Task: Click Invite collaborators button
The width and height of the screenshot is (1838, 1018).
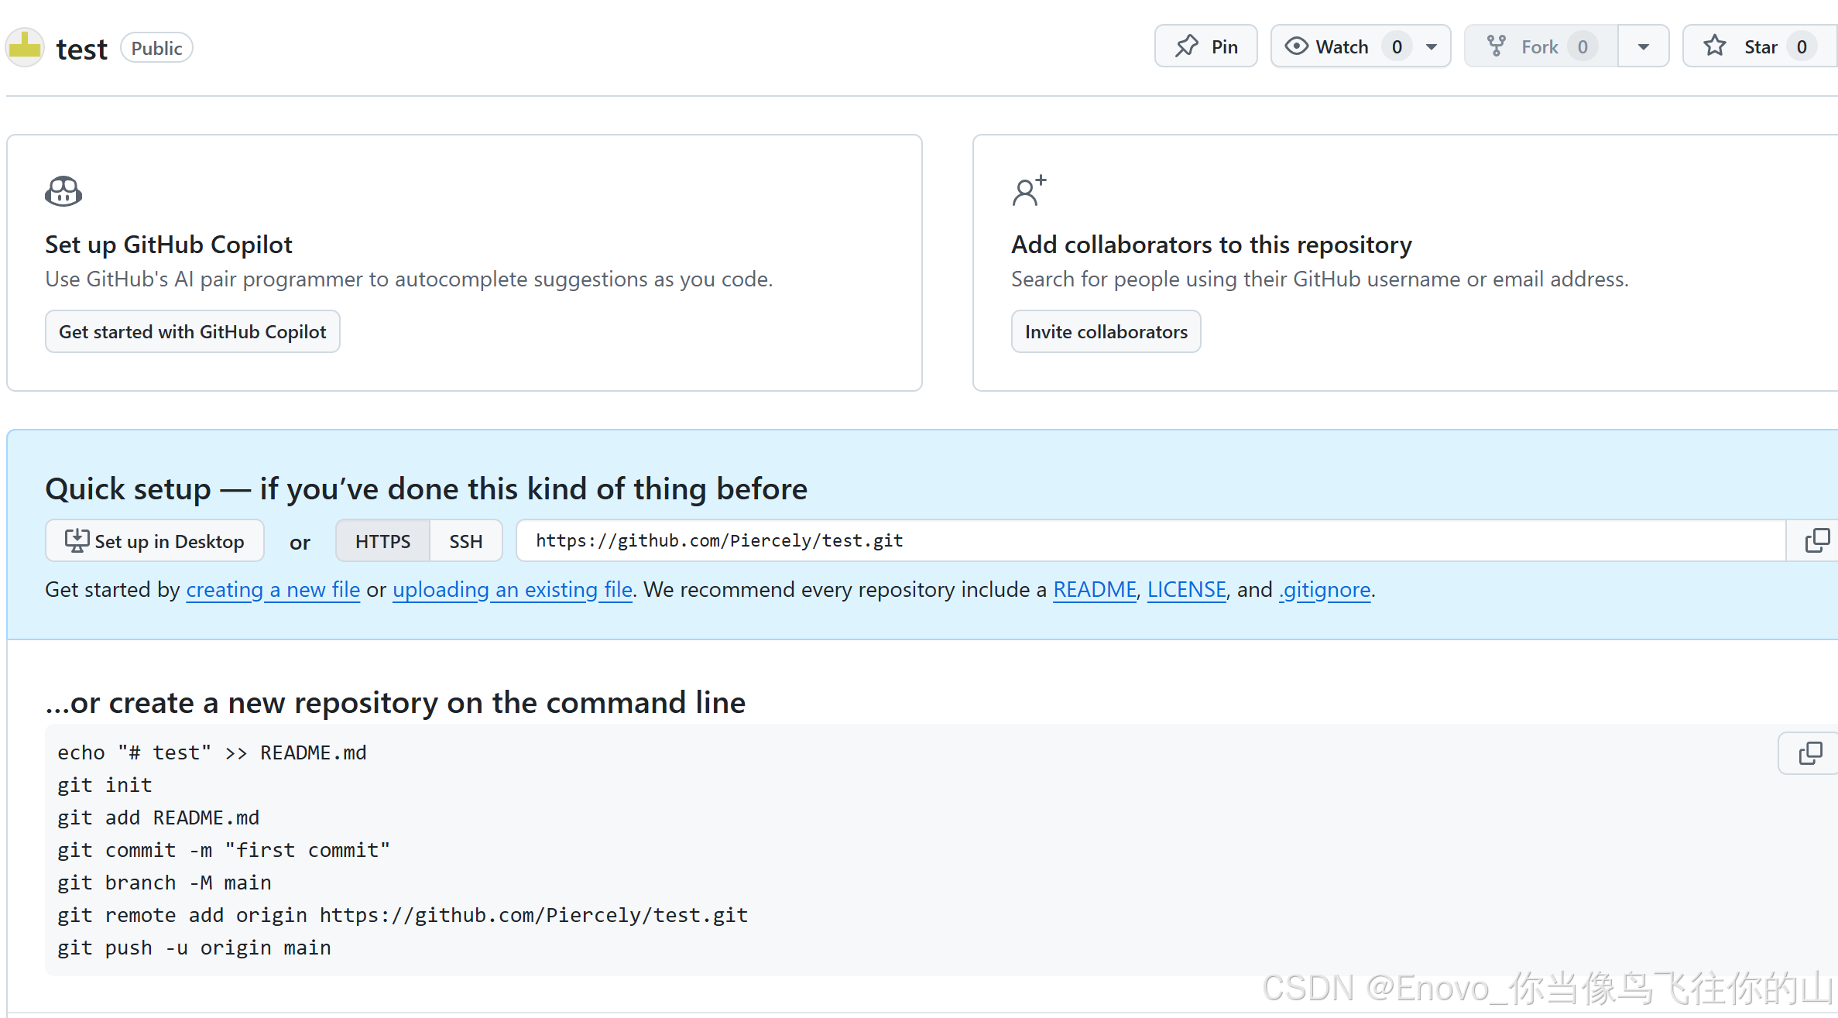Action: click(1106, 331)
